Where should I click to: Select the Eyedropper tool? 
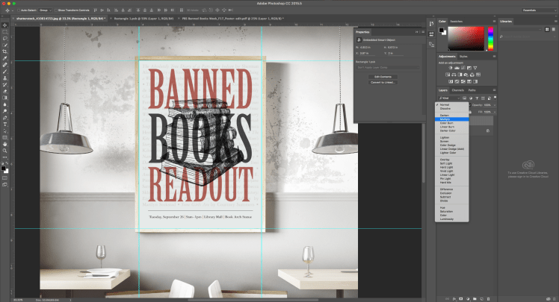click(x=5, y=58)
